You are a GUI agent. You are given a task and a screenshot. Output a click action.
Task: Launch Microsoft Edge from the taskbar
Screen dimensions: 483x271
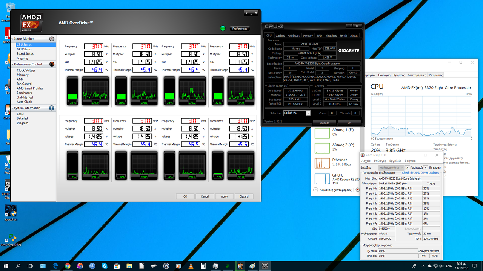click(x=55, y=266)
